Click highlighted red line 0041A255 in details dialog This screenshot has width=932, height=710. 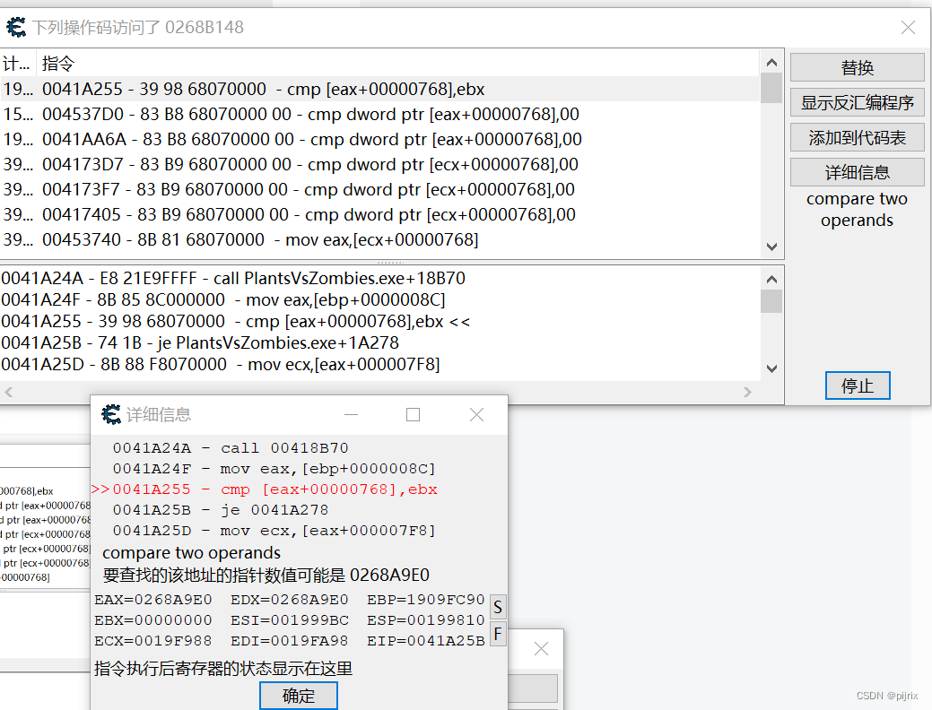(x=265, y=489)
